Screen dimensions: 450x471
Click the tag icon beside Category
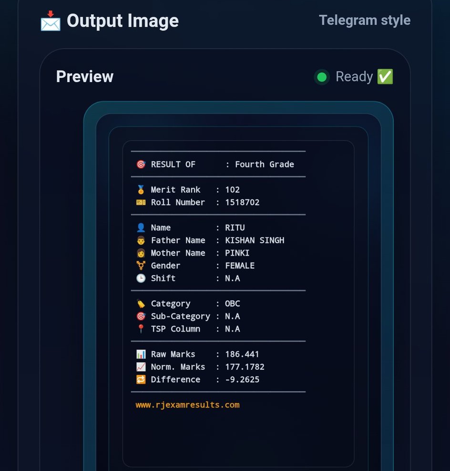141,304
